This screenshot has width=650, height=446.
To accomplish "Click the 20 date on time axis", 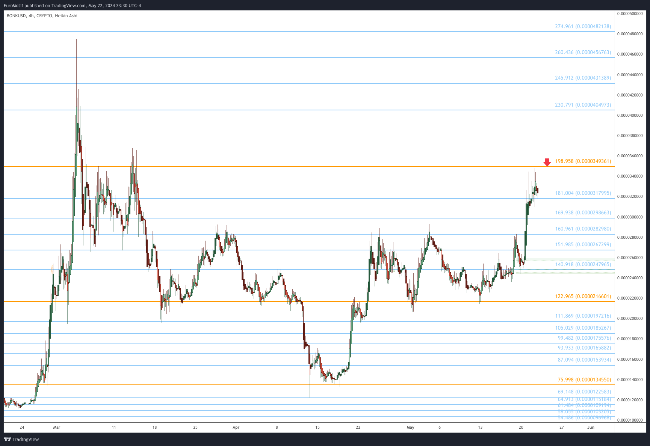I will [x=521, y=427].
